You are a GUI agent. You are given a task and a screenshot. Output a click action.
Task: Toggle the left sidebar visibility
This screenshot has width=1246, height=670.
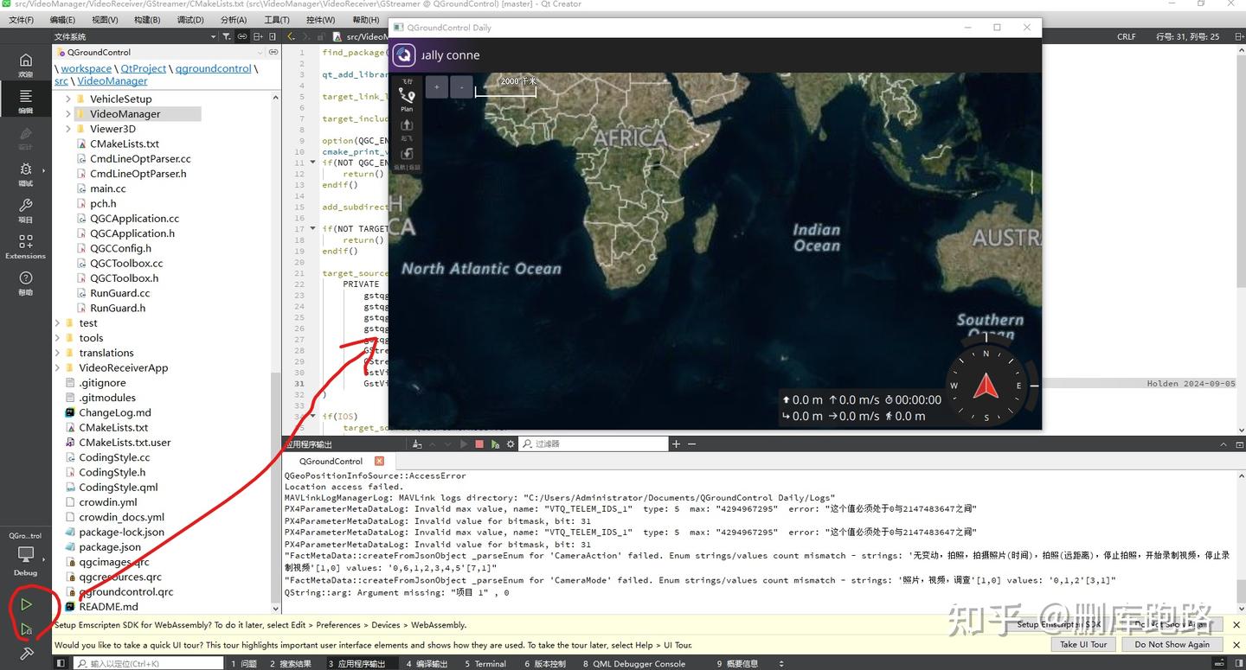(x=61, y=663)
